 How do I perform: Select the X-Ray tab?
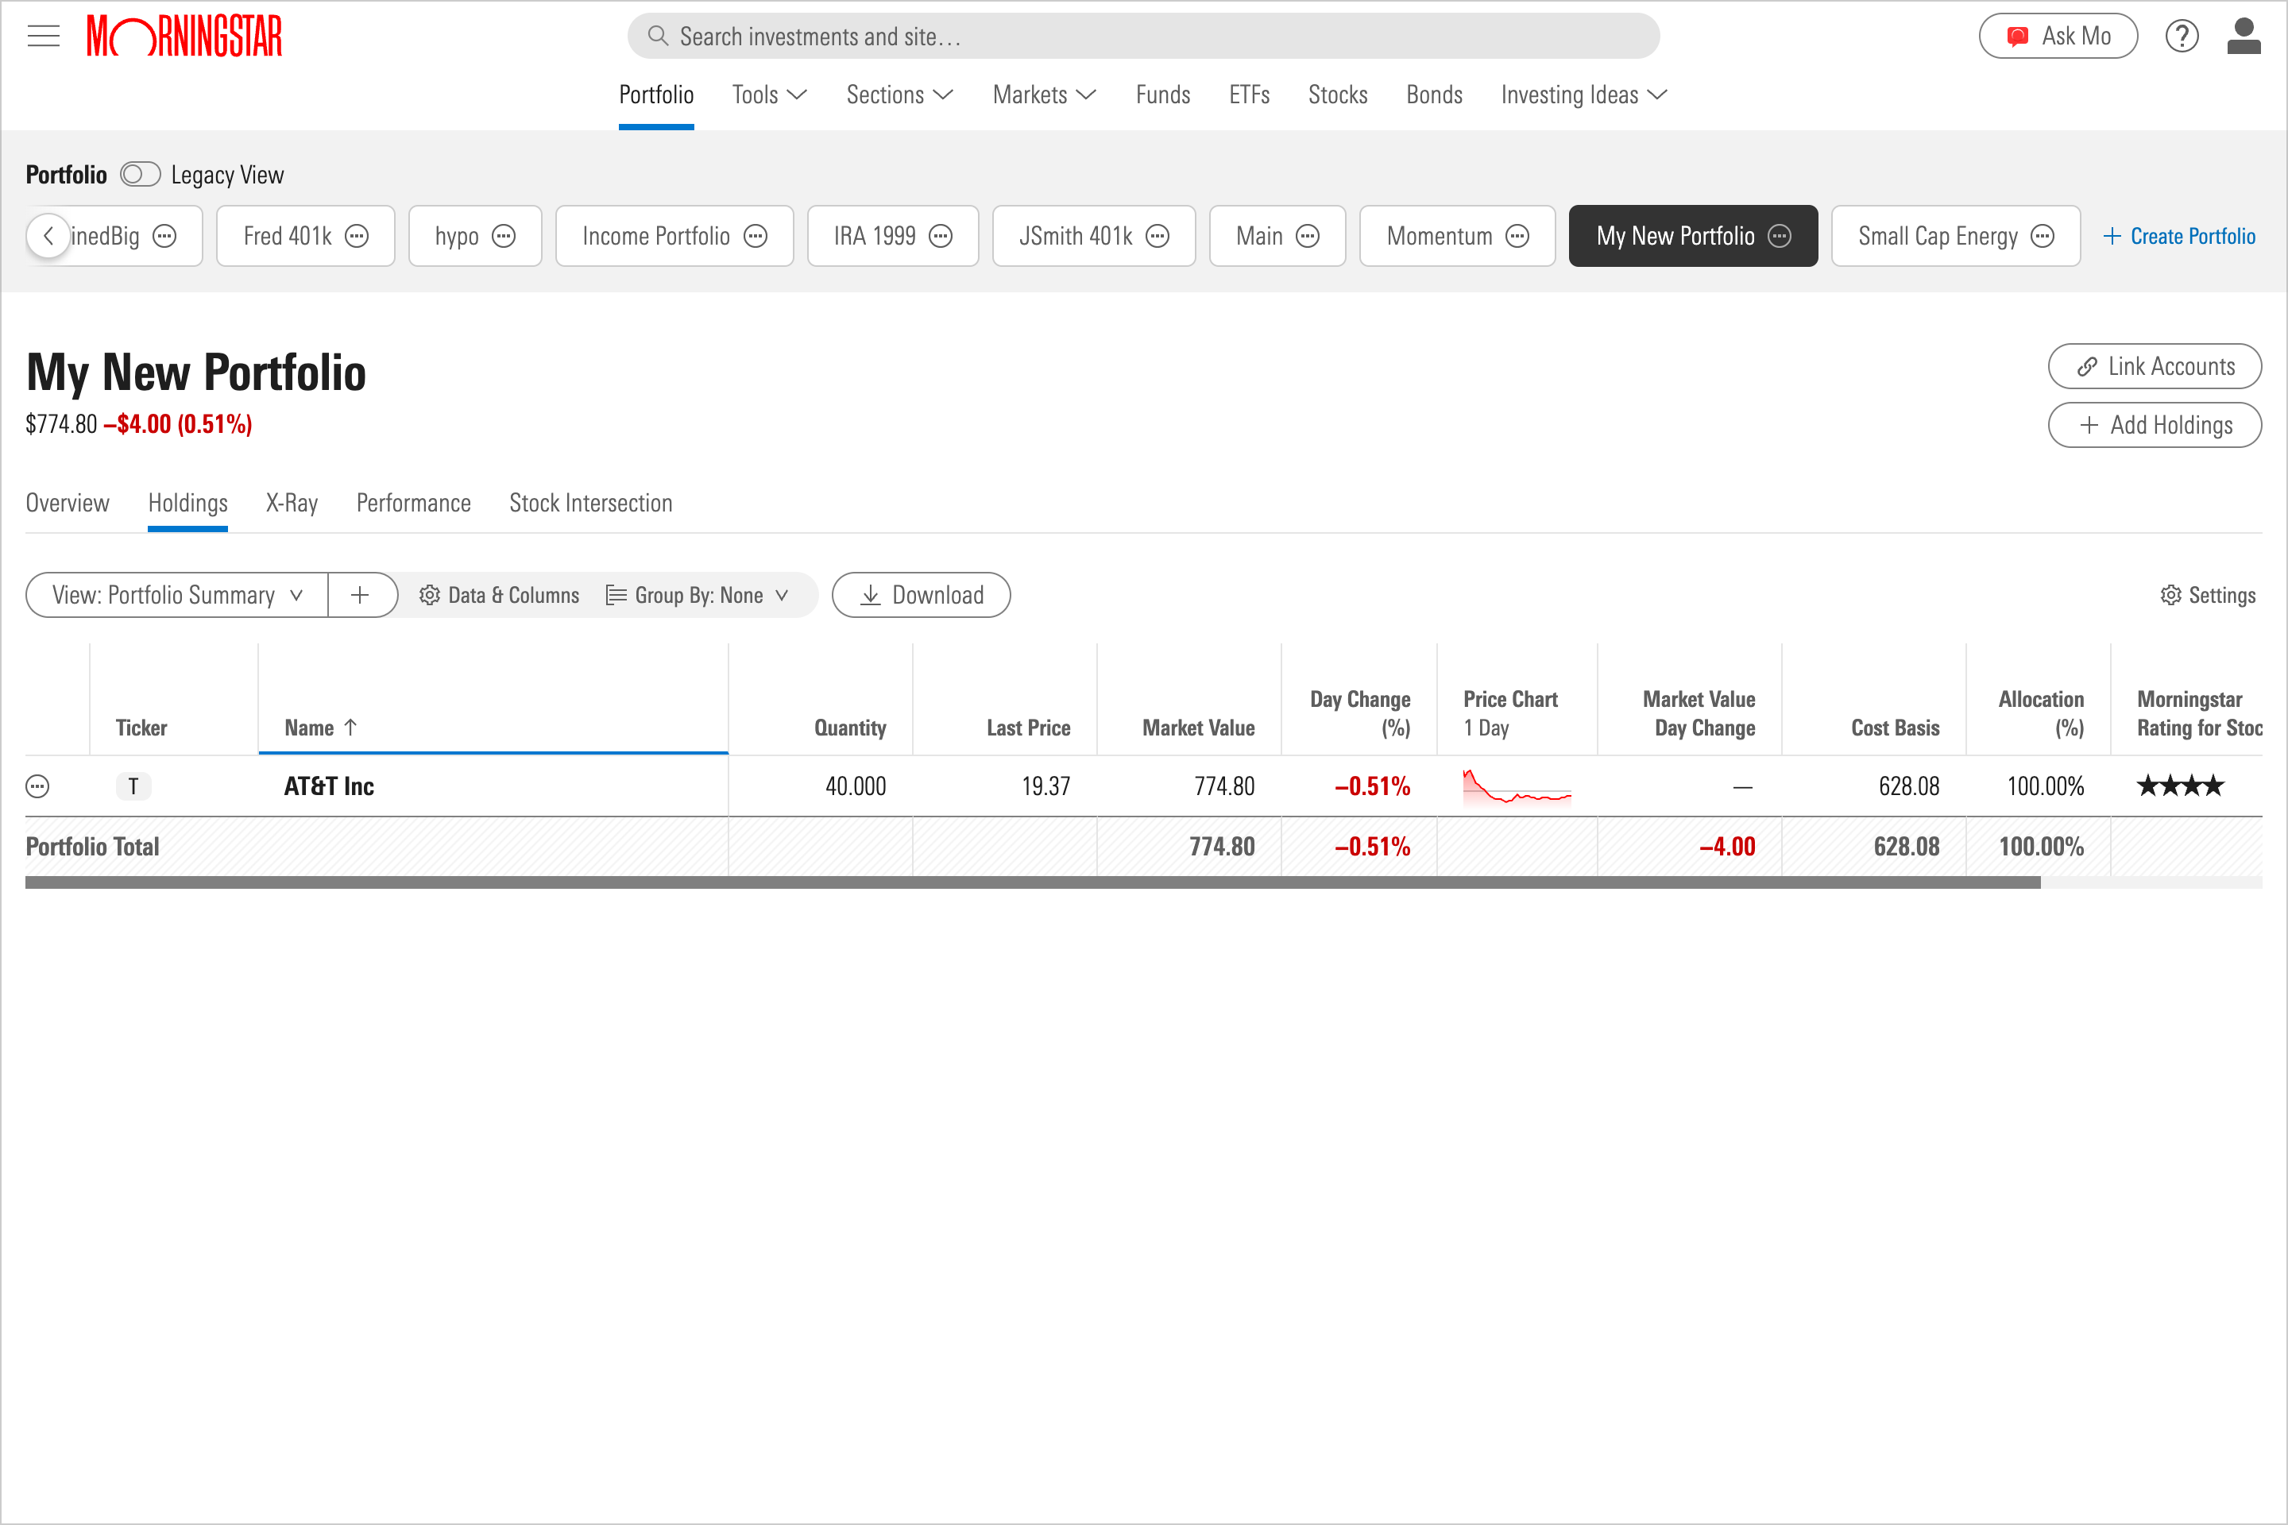click(289, 502)
